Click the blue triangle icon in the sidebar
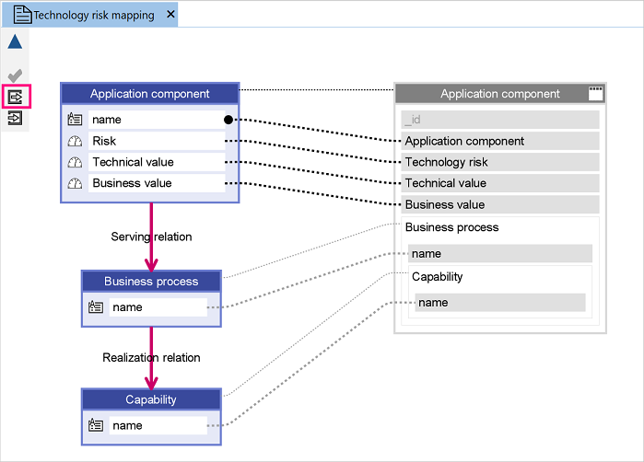The height and width of the screenshot is (462, 644). point(15,41)
